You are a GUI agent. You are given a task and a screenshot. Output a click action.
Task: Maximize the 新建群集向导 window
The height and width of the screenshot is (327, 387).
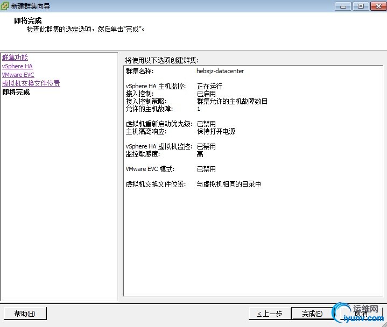pos(361,6)
